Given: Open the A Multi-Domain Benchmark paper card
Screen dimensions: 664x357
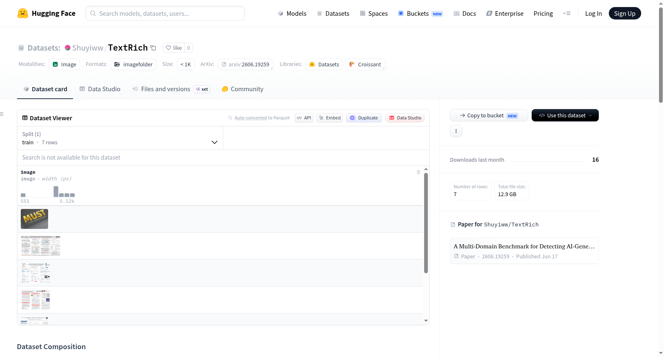Looking at the screenshot, I should click(x=524, y=251).
